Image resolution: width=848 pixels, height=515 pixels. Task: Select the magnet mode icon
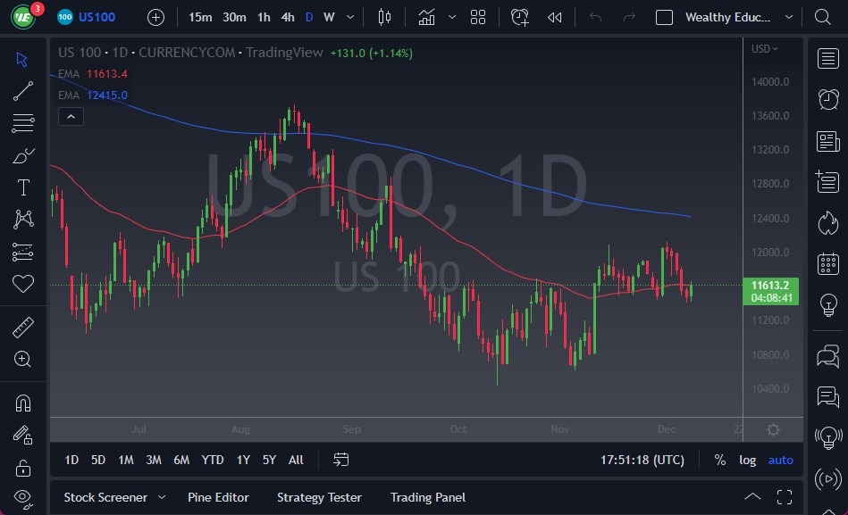pyautogui.click(x=23, y=403)
